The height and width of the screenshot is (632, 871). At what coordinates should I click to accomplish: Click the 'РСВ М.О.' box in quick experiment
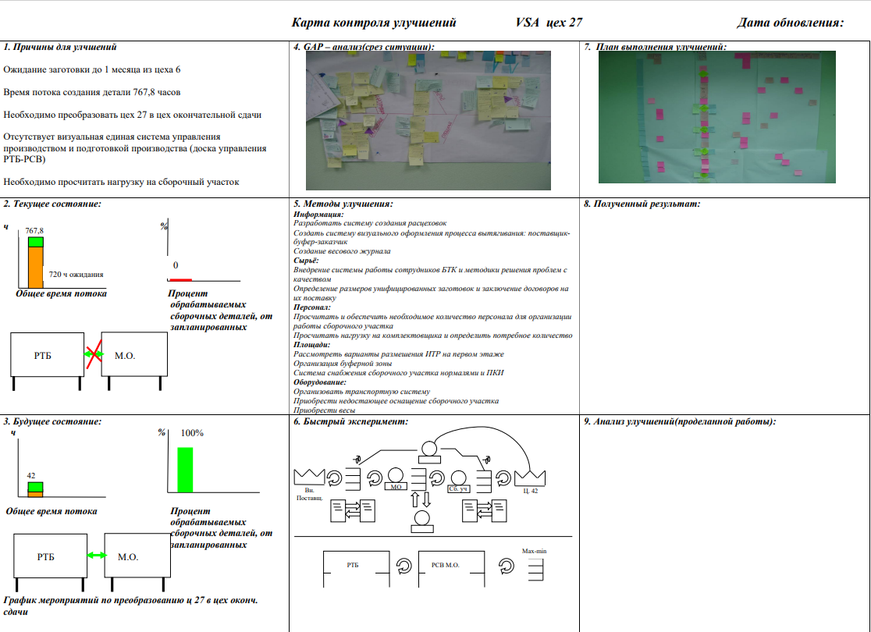click(451, 569)
